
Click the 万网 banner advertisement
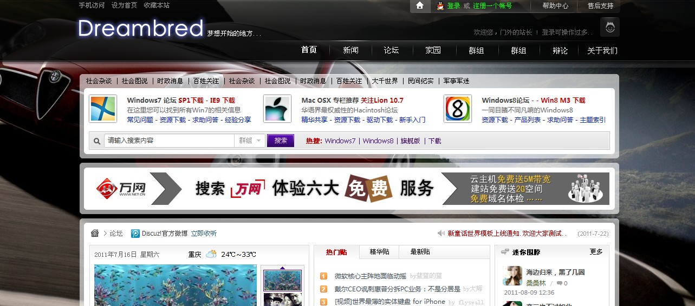(349, 189)
